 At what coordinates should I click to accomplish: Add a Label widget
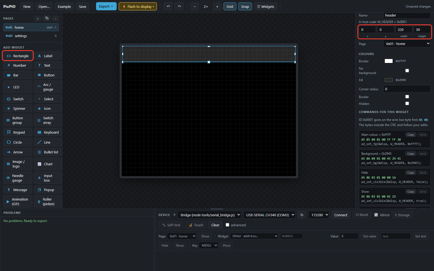pyautogui.click(x=48, y=56)
